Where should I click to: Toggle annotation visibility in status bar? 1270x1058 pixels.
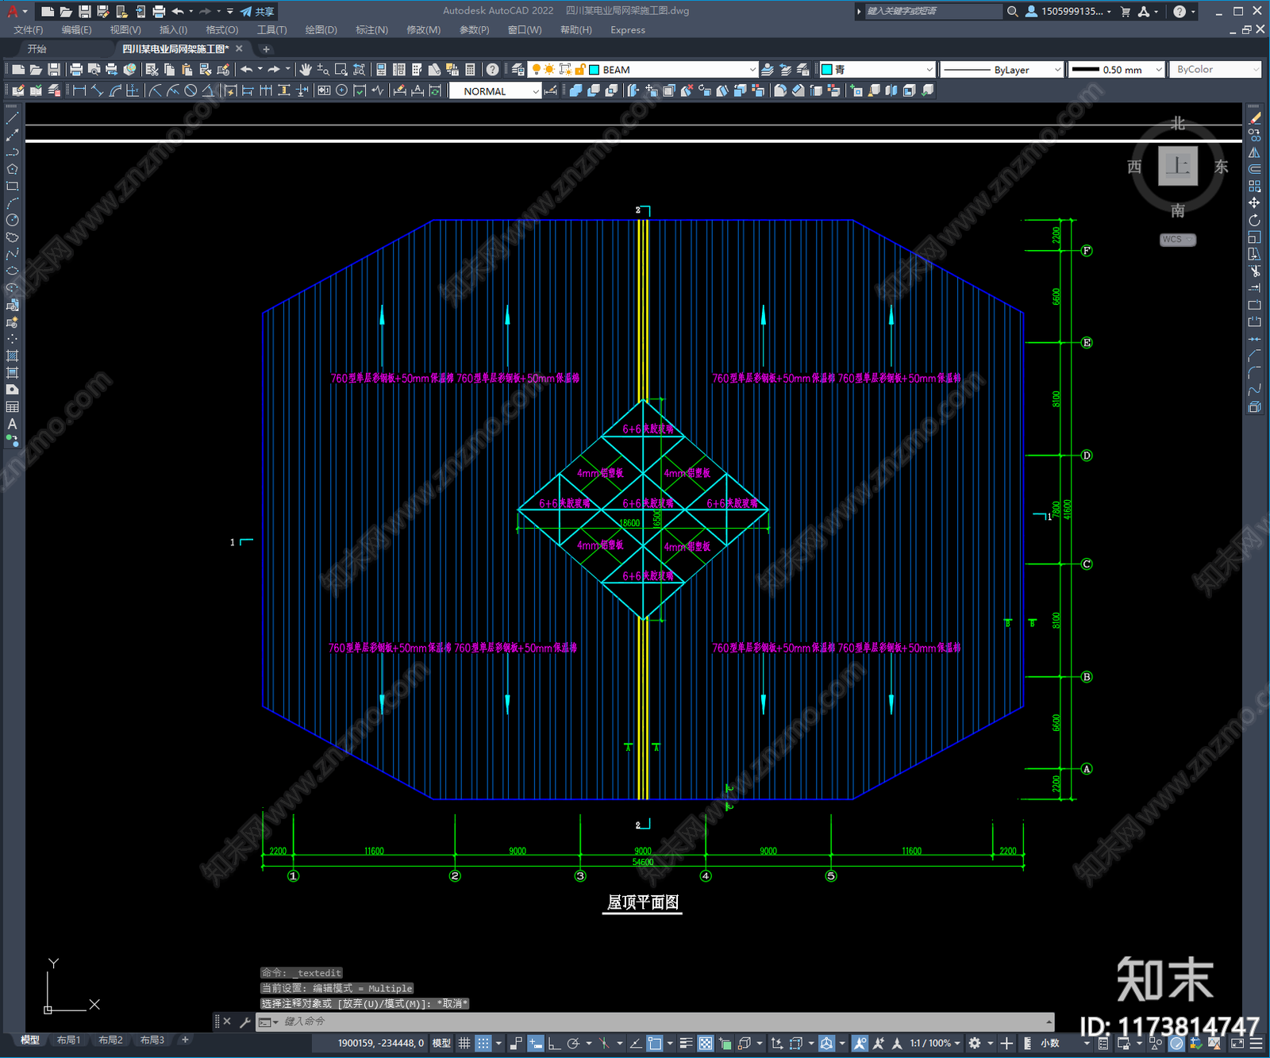tap(860, 1043)
